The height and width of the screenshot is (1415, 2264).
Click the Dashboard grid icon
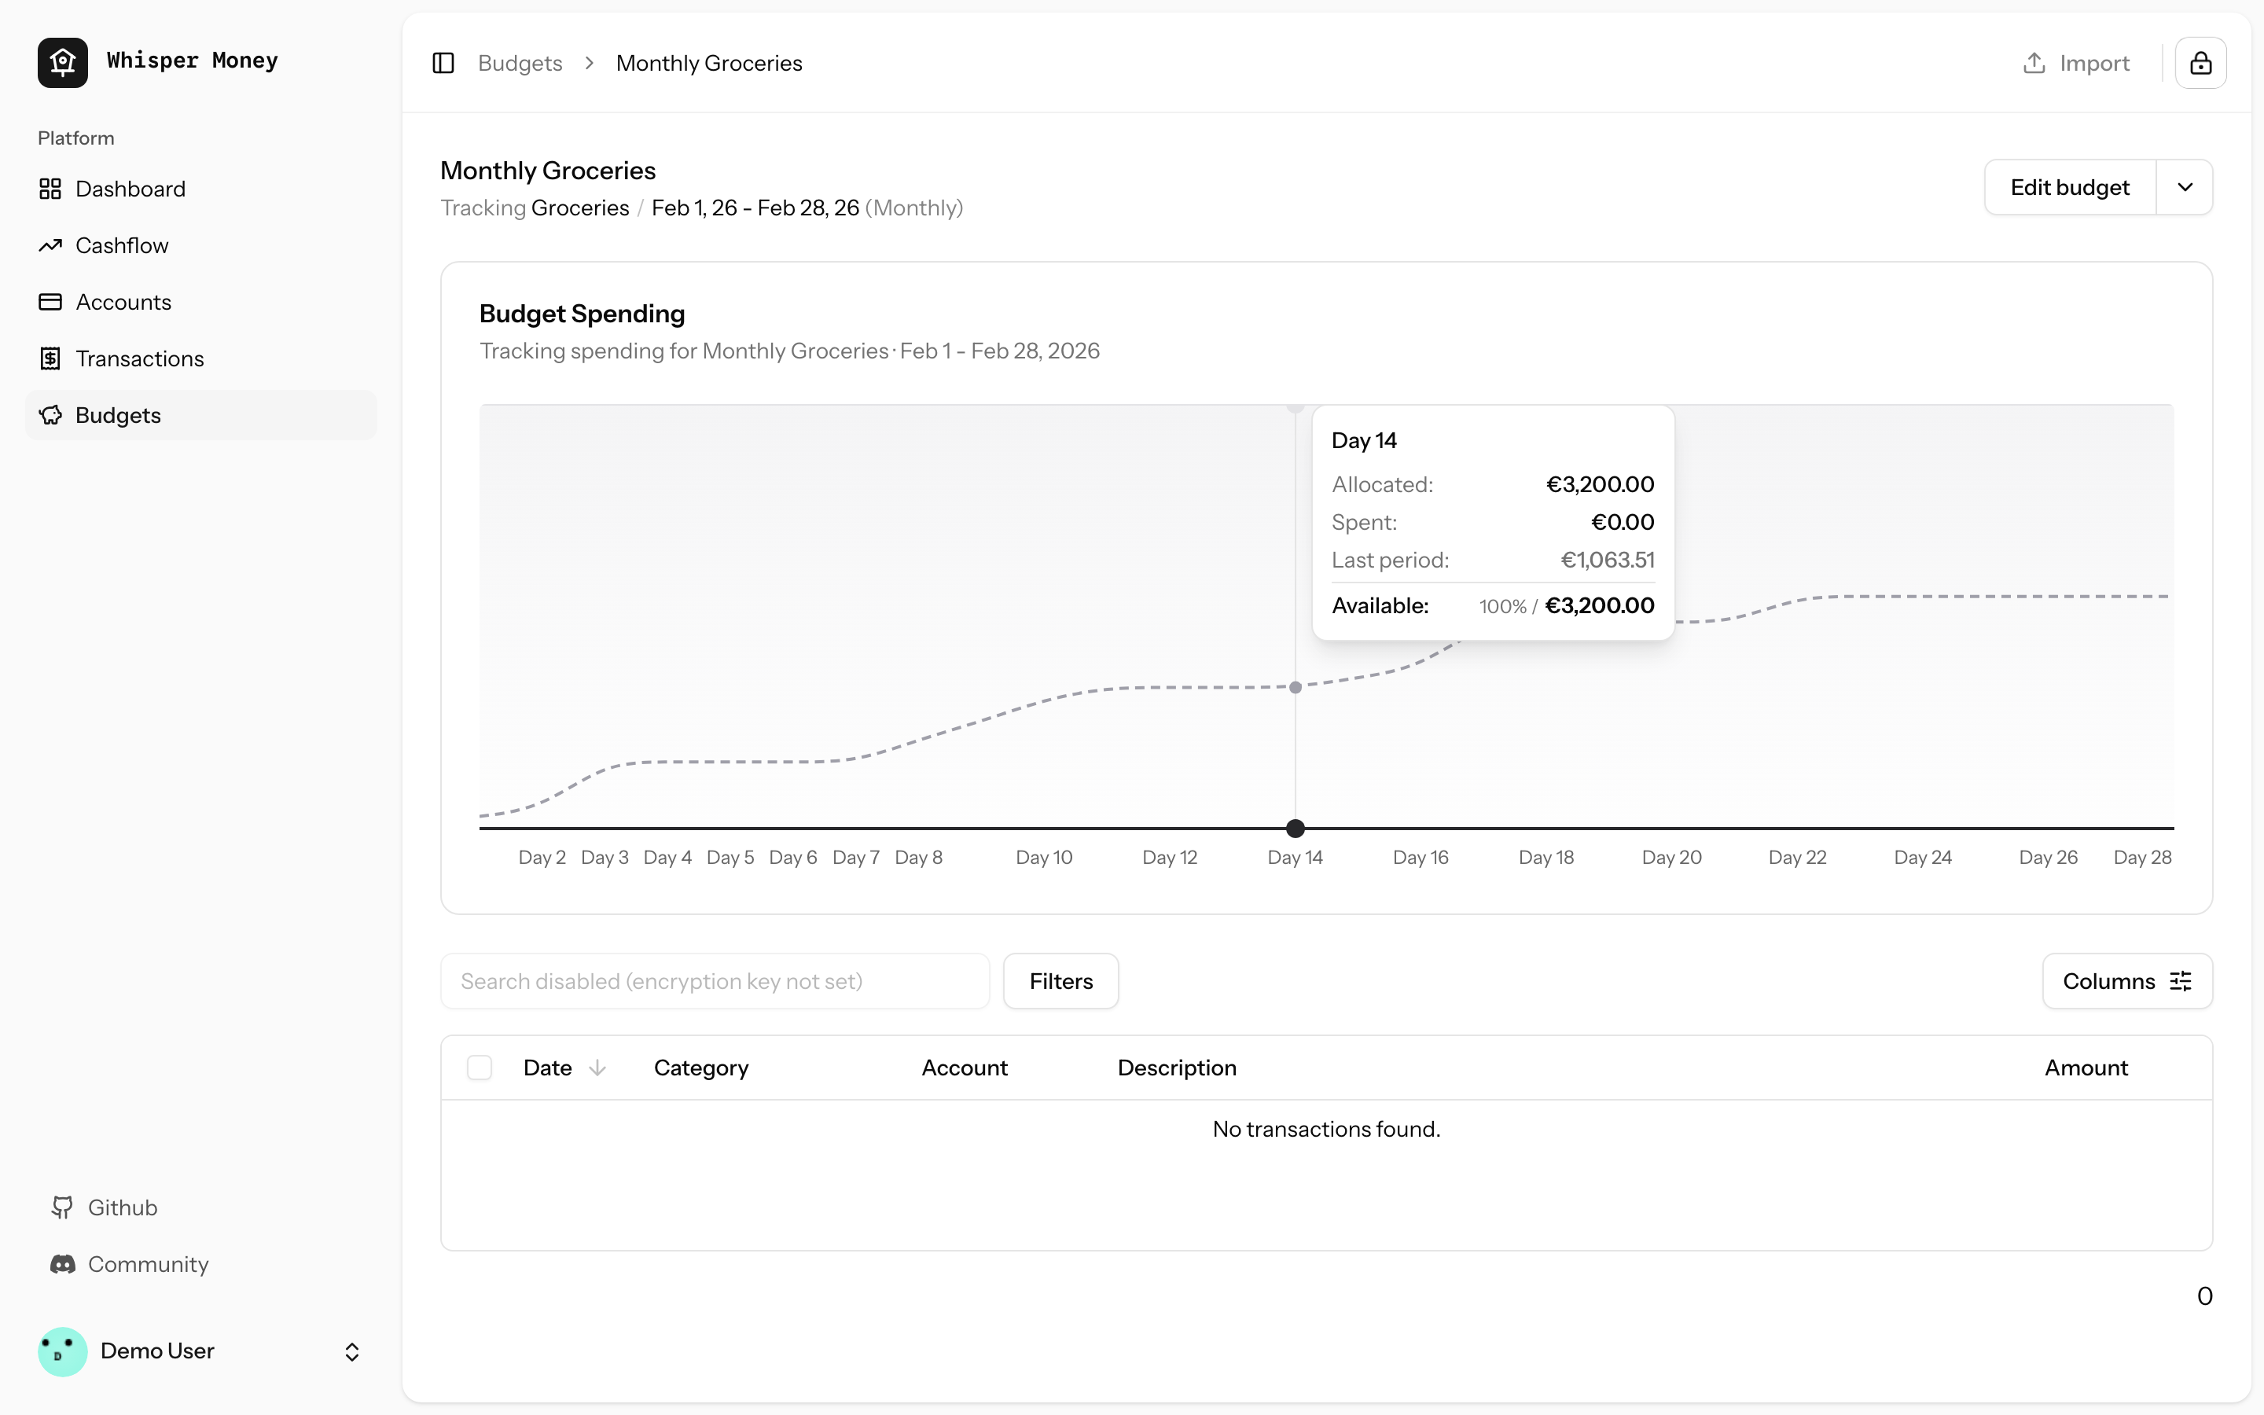coord(50,189)
